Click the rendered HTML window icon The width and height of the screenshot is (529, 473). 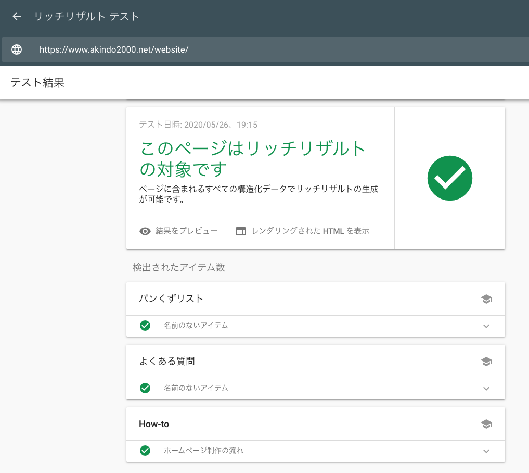pyautogui.click(x=240, y=231)
